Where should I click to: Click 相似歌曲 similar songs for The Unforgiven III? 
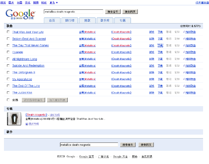[x=189, y=72]
